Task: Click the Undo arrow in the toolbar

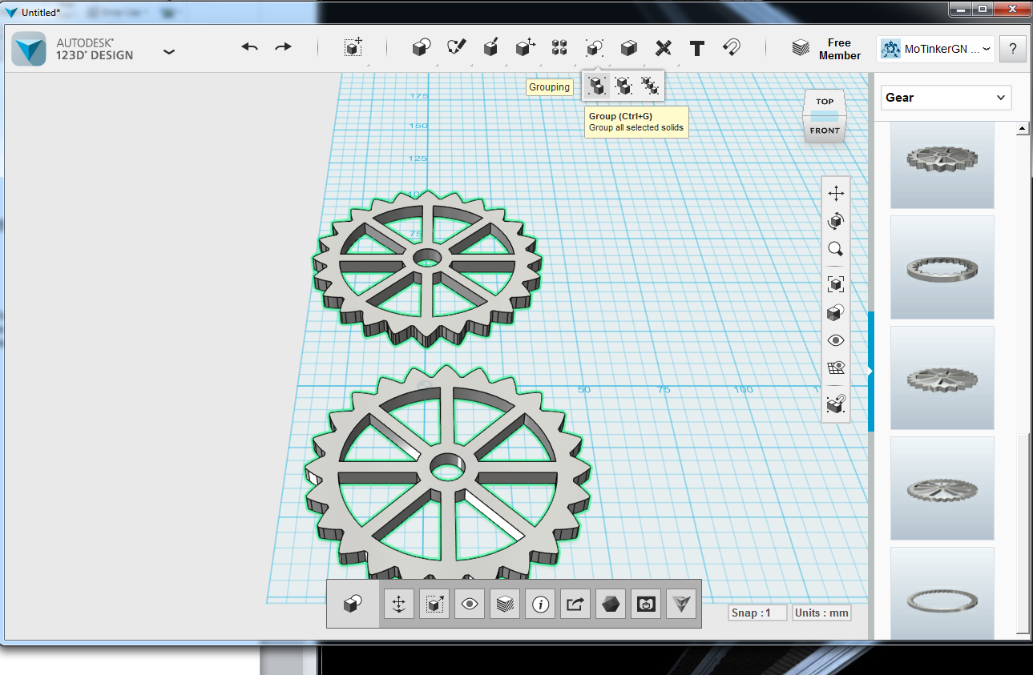Action: [249, 47]
